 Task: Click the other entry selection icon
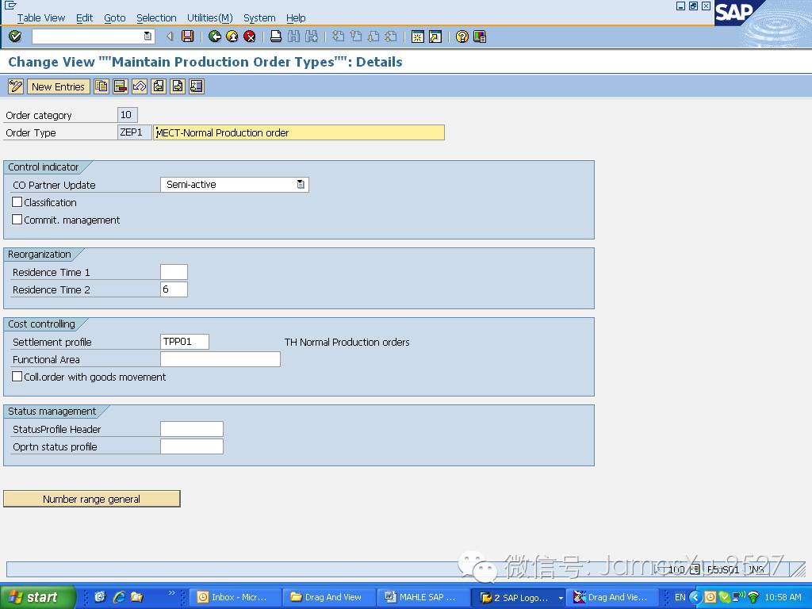tap(197, 86)
